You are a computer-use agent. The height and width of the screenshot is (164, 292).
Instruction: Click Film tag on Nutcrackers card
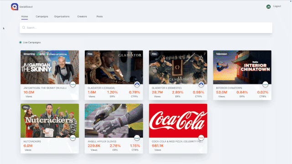coord(26,108)
